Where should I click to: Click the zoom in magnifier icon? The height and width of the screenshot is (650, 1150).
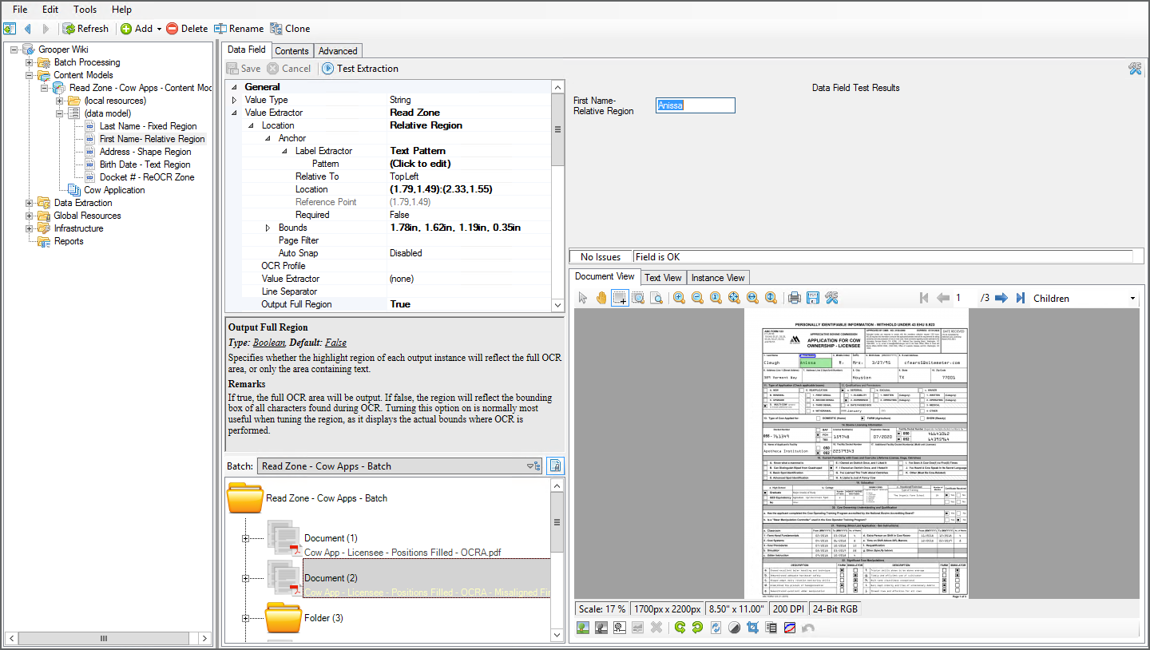click(679, 298)
